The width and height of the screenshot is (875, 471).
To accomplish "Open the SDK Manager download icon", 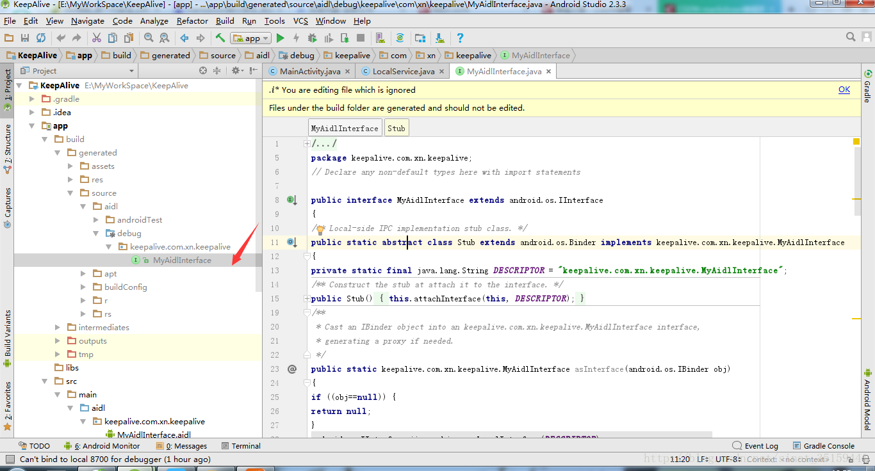I will point(440,38).
